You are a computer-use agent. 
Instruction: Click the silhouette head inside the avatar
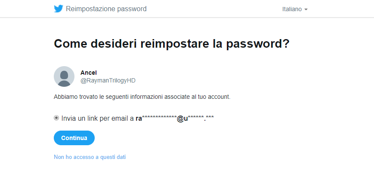tap(64, 75)
